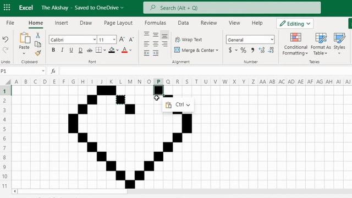The width and height of the screenshot is (352, 198).
Task: Select the Format Painter brush
Action: click(38, 53)
